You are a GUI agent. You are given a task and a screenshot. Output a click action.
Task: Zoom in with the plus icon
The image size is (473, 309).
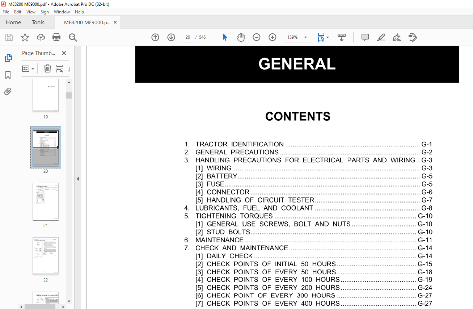click(273, 37)
